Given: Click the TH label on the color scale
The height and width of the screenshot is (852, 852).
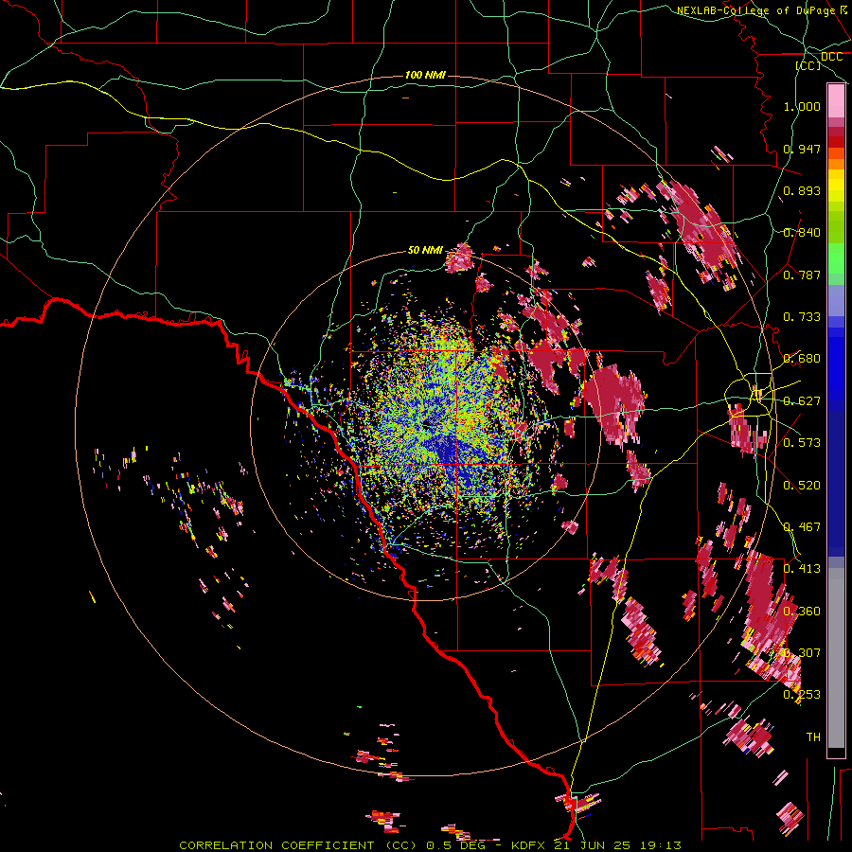Looking at the screenshot, I should coord(813,737).
